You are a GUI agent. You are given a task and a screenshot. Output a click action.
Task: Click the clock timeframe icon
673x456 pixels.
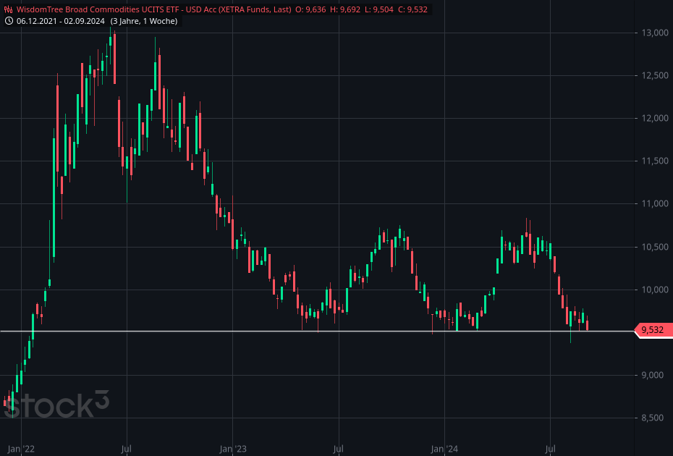(9, 21)
